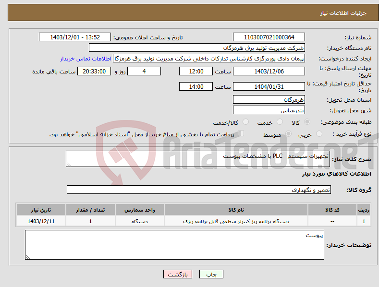Screen dimensions: 379x287
Task: Click the announcement date field 1403/12/01 - 13:52
Action: [x=74, y=37]
